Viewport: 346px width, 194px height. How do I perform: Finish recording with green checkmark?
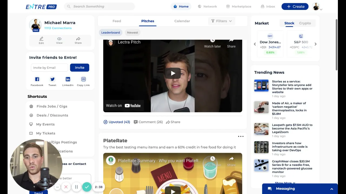[87, 187]
